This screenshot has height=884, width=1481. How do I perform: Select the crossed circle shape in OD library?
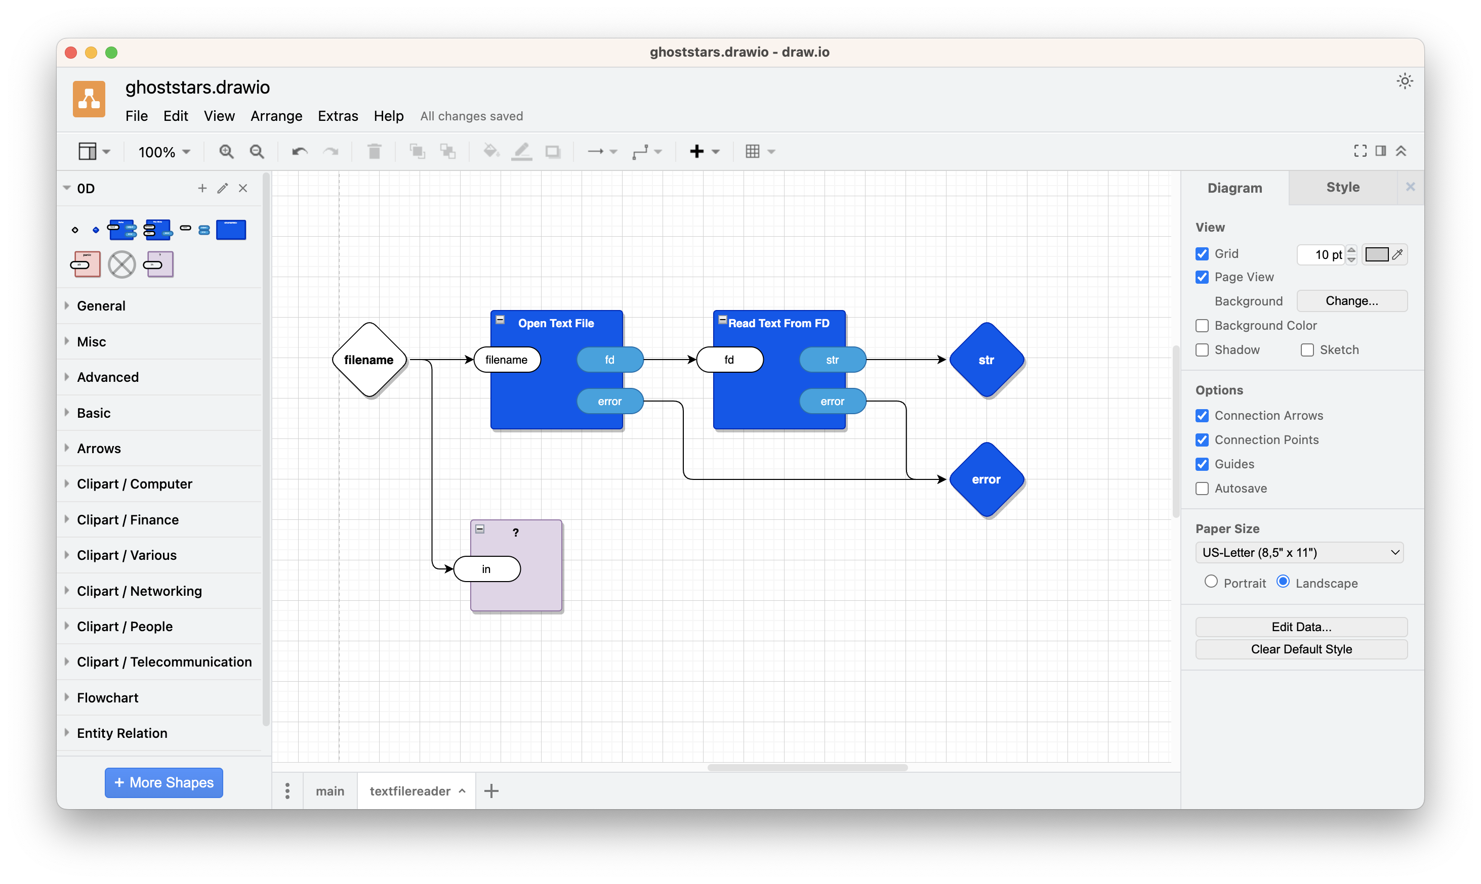coord(121,264)
